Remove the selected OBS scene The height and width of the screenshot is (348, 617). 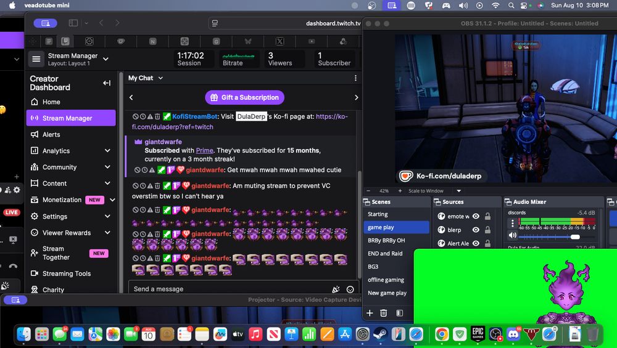click(x=384, y=313)
